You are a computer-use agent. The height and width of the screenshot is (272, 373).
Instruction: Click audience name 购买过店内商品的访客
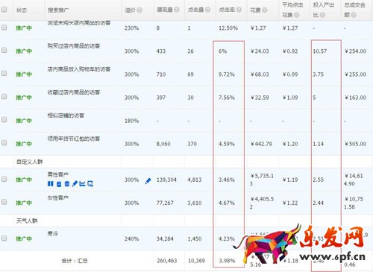(74, 46)
